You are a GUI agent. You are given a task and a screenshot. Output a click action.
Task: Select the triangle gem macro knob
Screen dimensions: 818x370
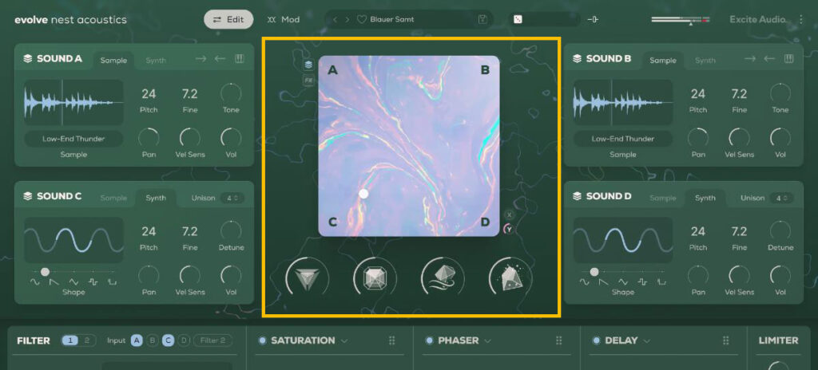click(x=307, y=278)
